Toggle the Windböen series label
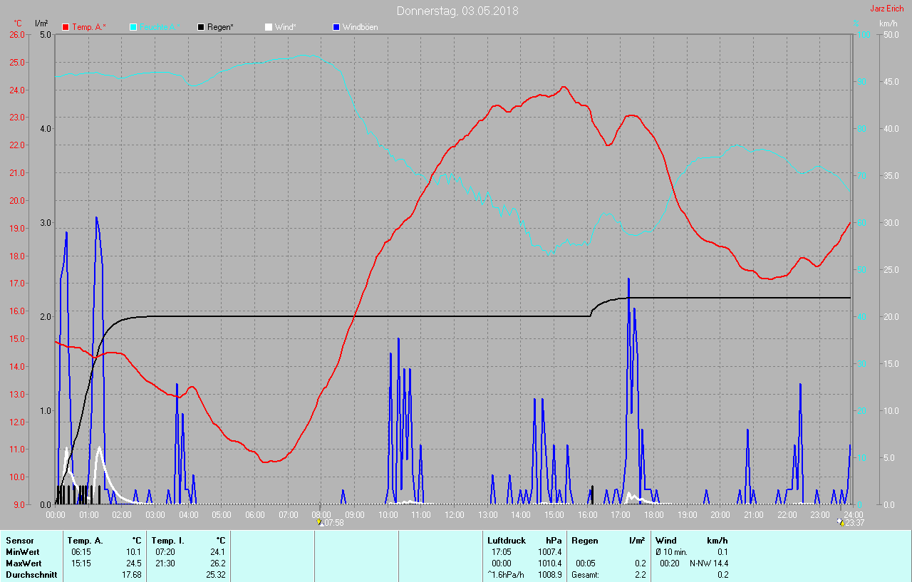 tap(361, 27)
